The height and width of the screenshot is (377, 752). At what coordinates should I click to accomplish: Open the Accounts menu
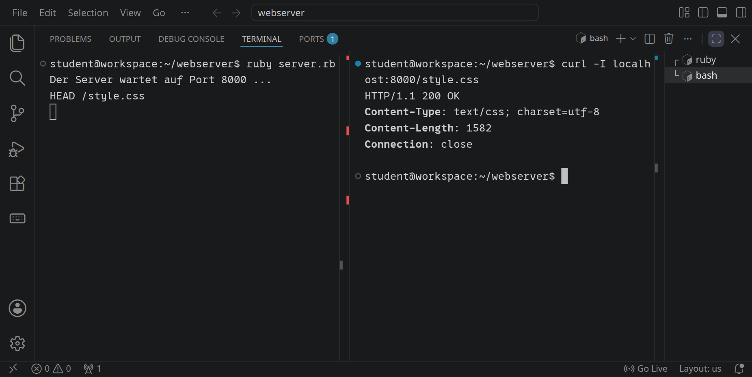click(17, 308)
